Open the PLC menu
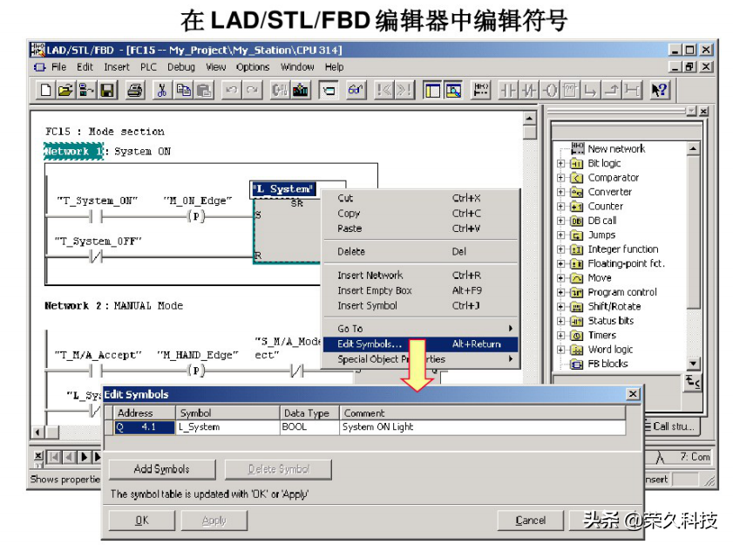The height and width of the screenshot is (545, 733). point(149,67)
